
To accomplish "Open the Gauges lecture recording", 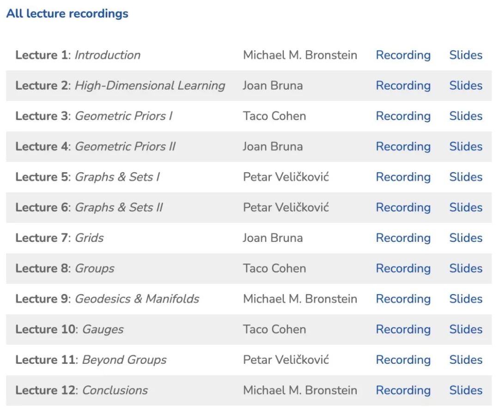I will click(403, 330).
